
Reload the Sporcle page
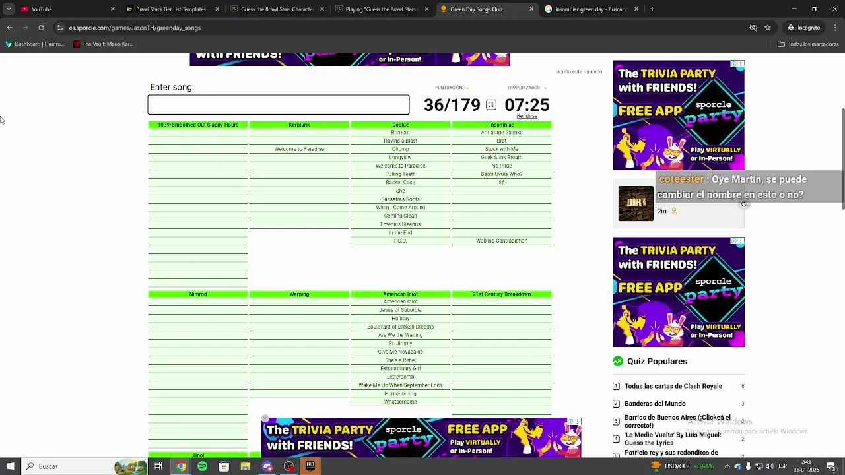pyautogui.click(x=41, y=28)
